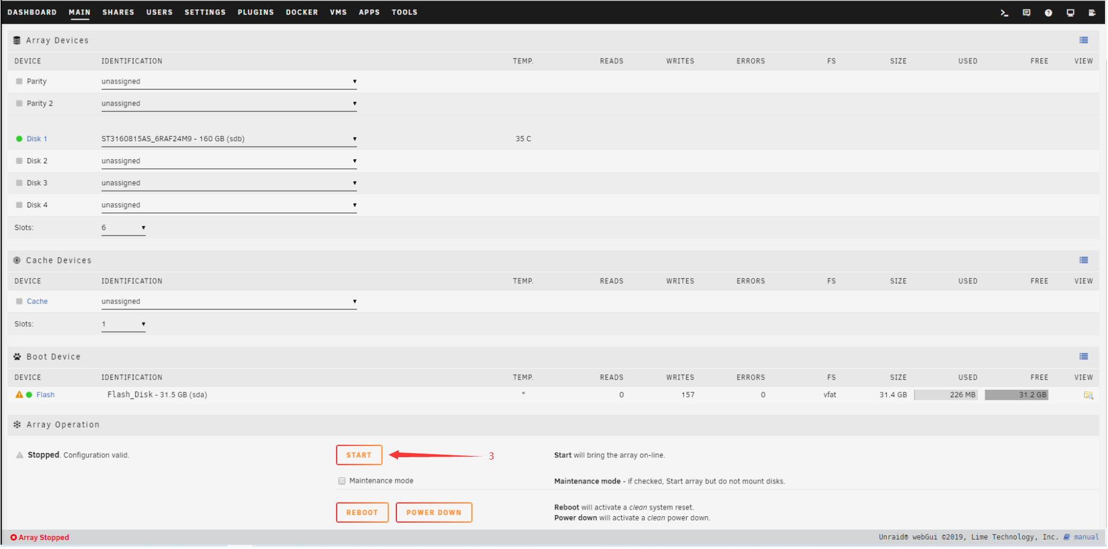This screenshot has height=549, width=1108.
Task: Open the manual link in footer
Action: [1086, 537]
